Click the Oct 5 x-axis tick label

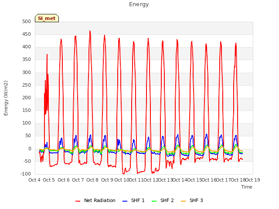point(49,180)
